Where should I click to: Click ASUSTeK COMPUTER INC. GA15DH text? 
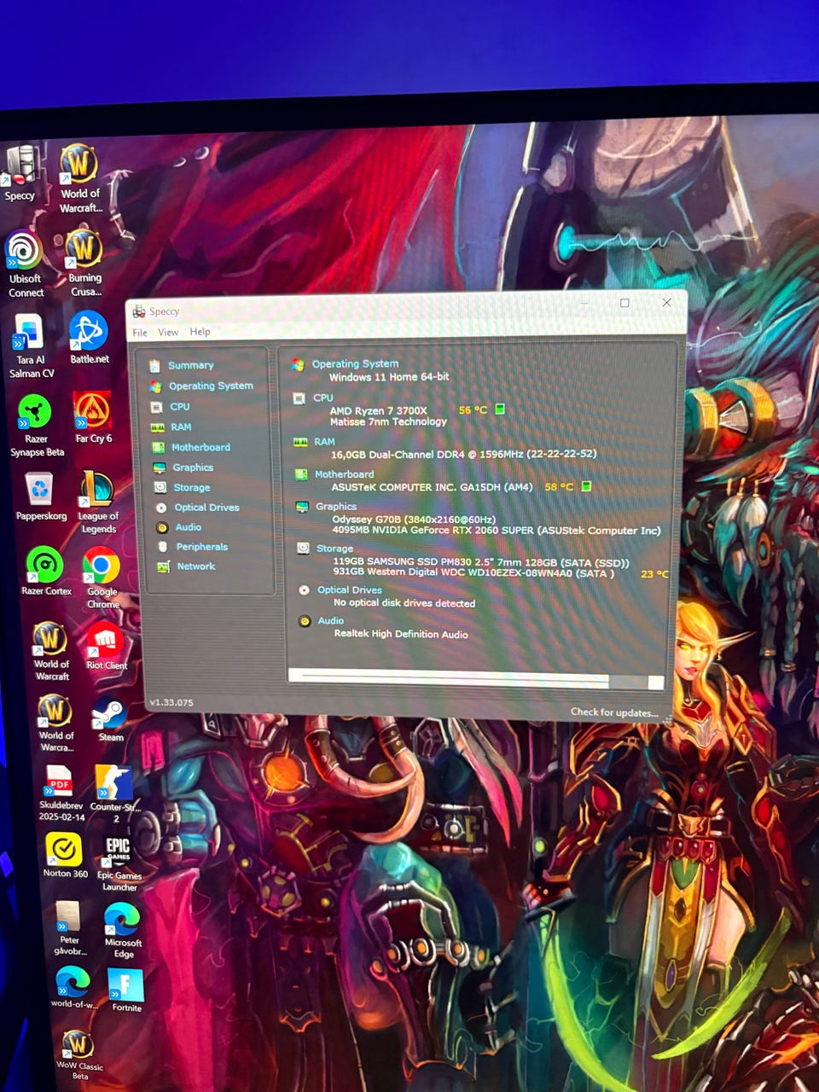[432, 487]
